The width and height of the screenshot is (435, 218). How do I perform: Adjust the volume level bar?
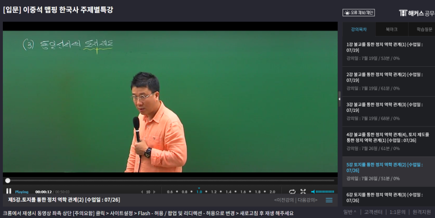point(325,192)
